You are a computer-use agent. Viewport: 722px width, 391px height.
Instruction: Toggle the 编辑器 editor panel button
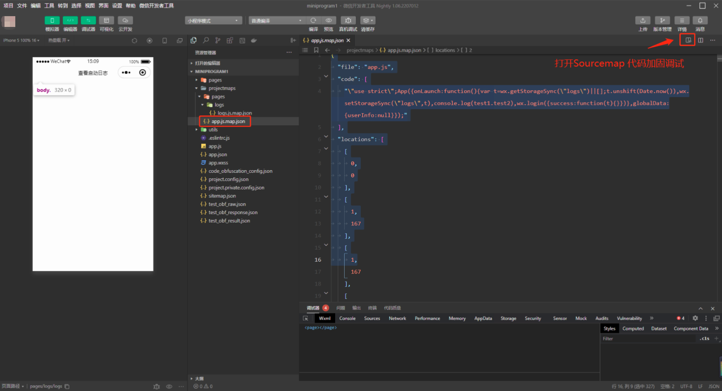pyautogui.click(x=70, y=21)
